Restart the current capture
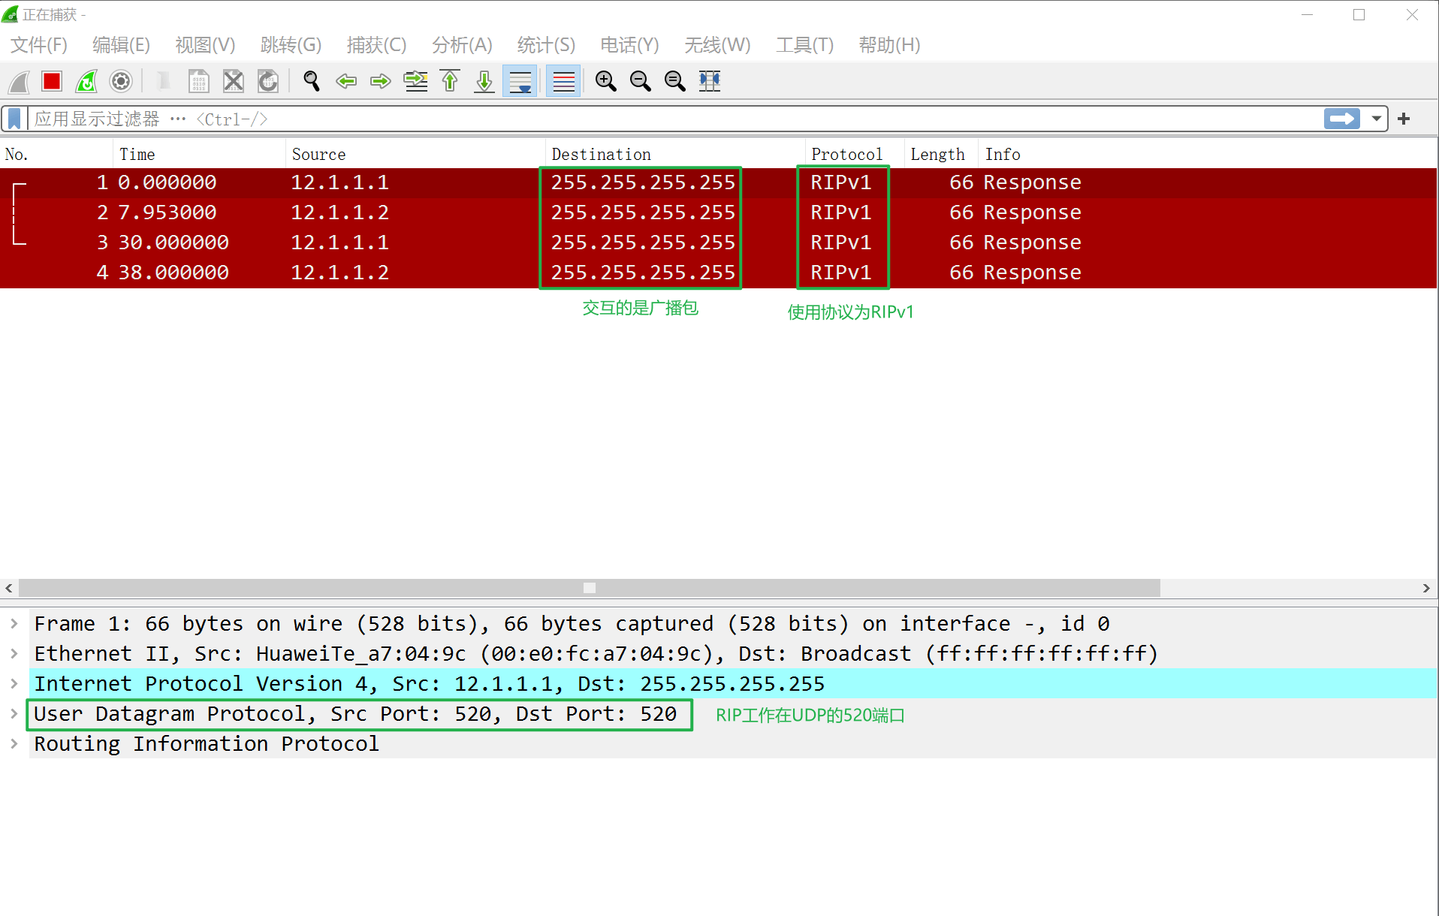 (86, 81)
